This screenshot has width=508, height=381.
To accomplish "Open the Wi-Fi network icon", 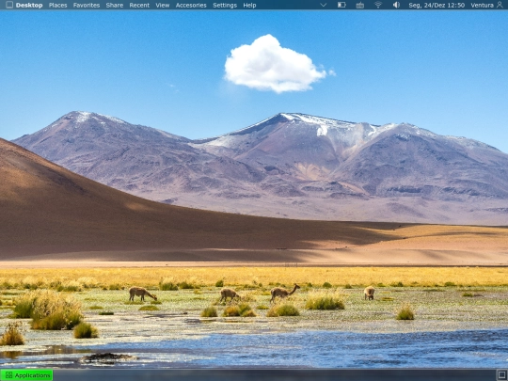I will pos(378,5).
